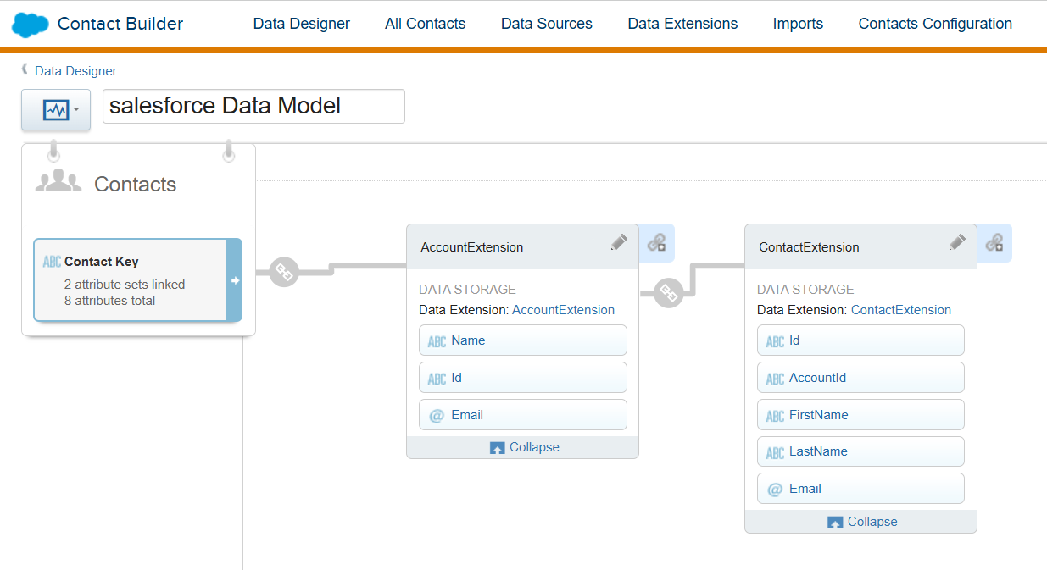Collapse the ContactExtension attribute list

tap(862, 522)
